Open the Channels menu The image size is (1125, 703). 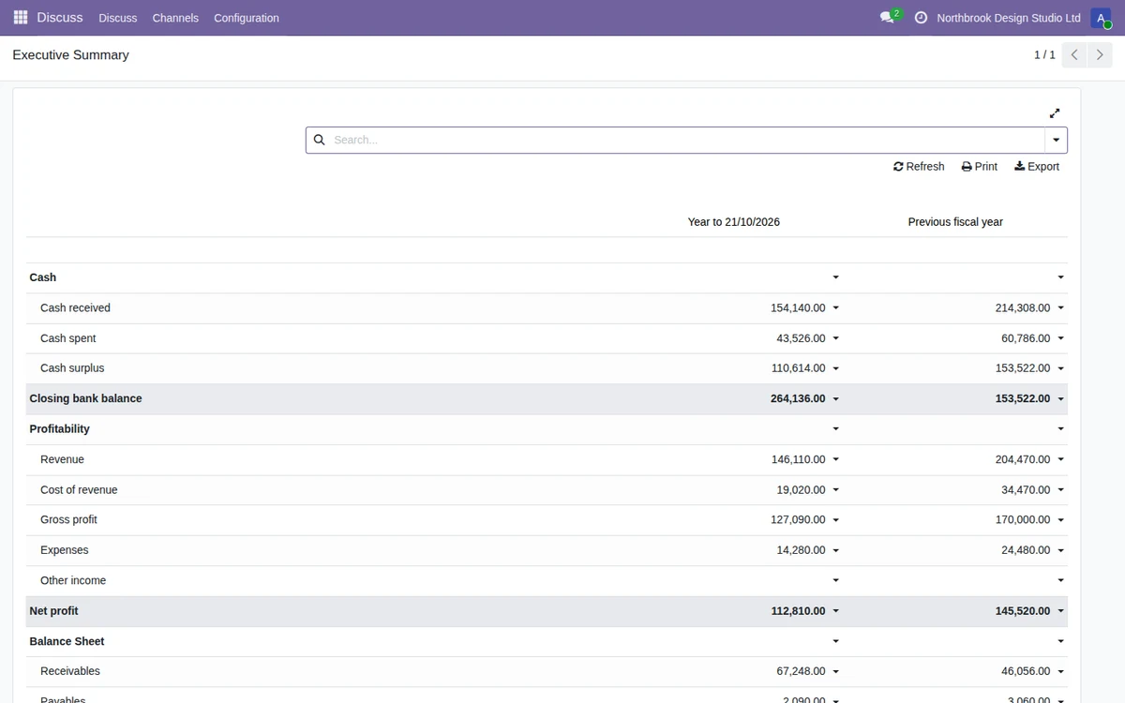[175, 18]
